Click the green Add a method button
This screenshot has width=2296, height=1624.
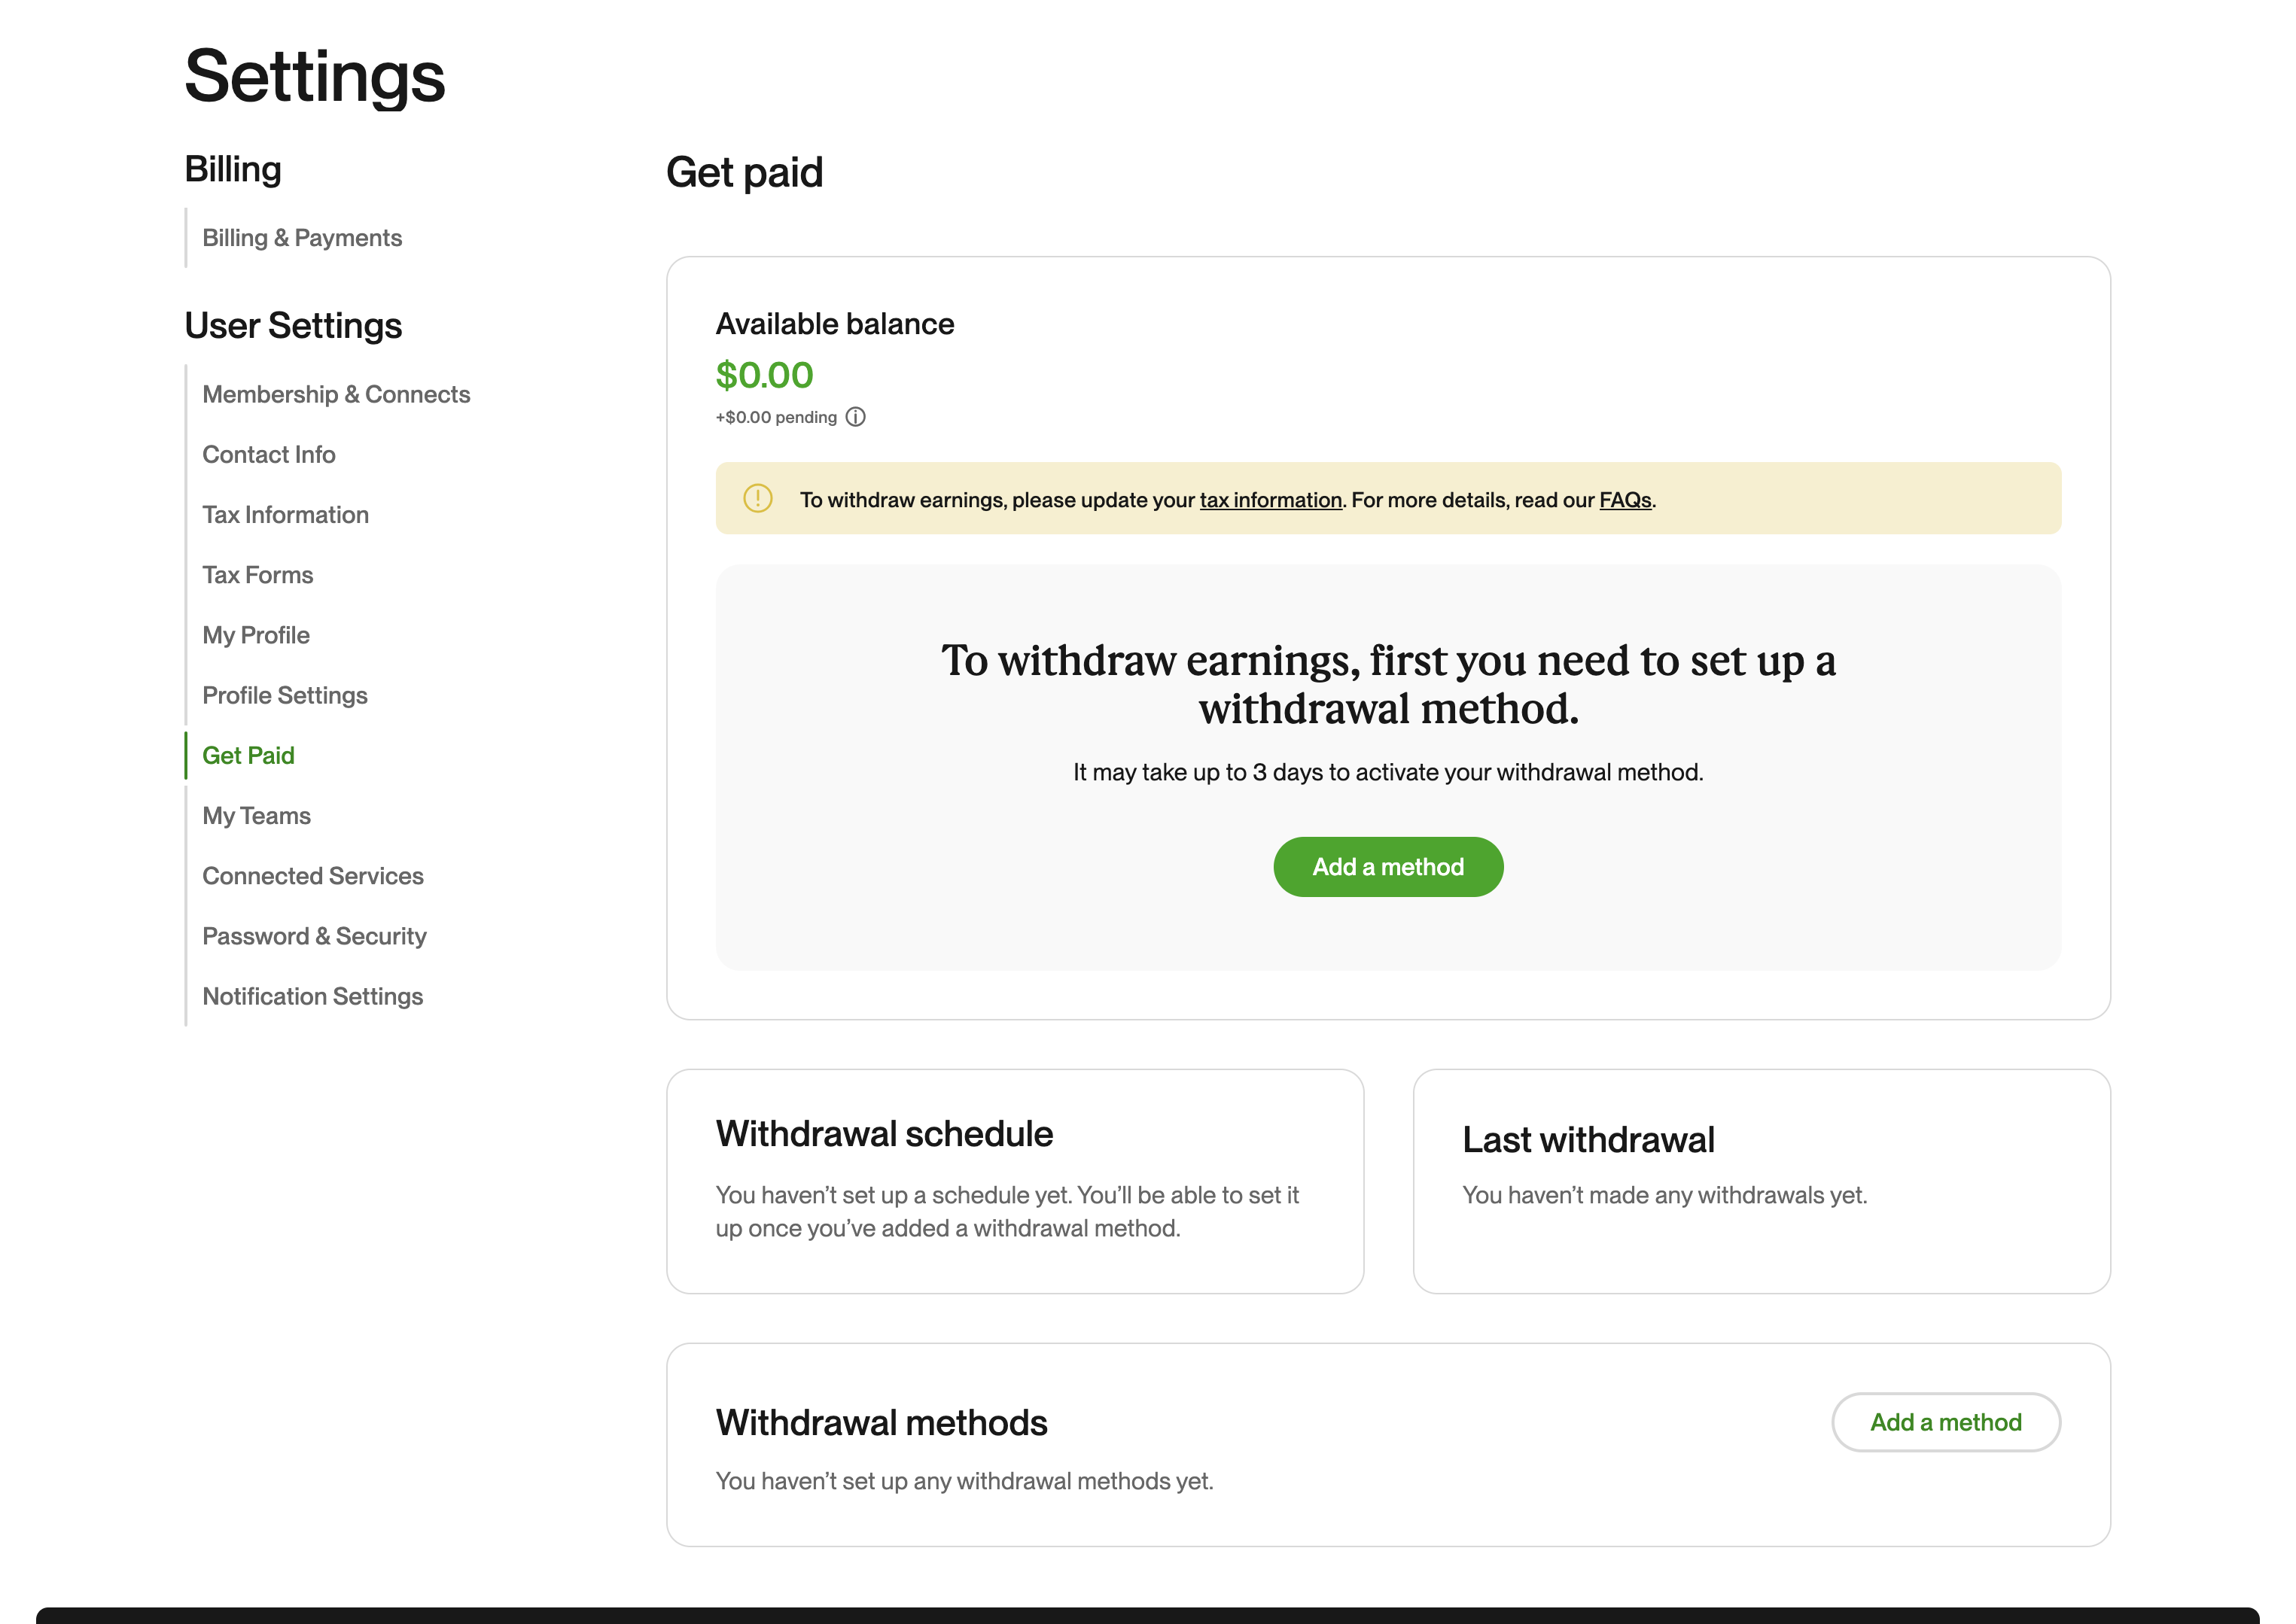[x=1389, y=867]
